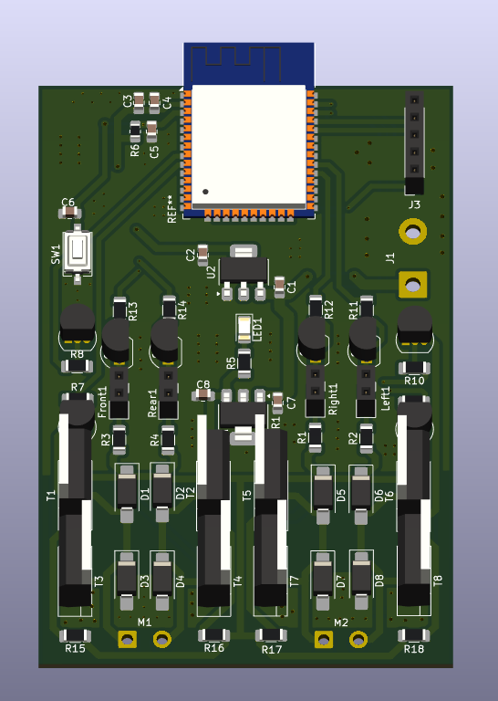Select capacitor C1 right of U2
Viewport: 498px width, 701px height.
tap(280, 287)
